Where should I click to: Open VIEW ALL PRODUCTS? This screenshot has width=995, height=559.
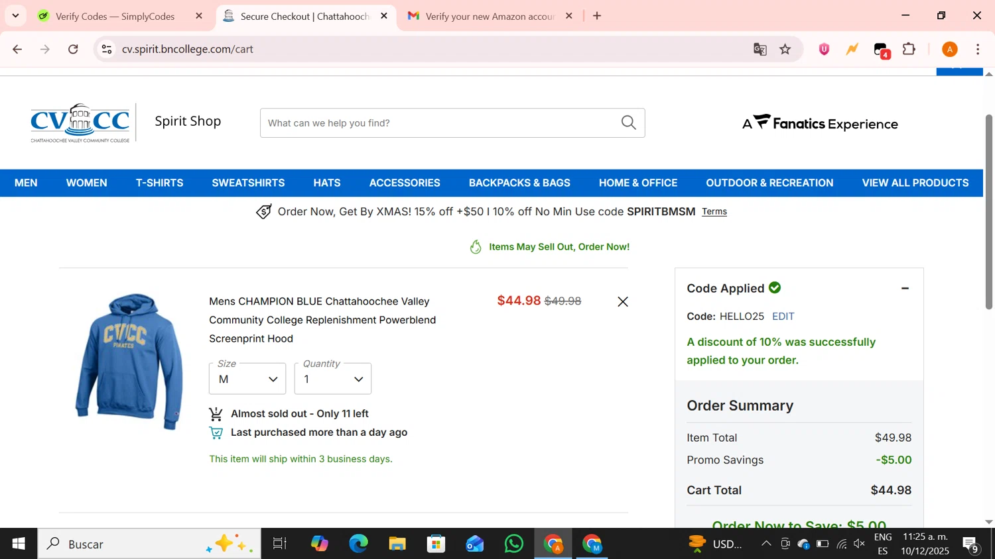tap(915, 183)
